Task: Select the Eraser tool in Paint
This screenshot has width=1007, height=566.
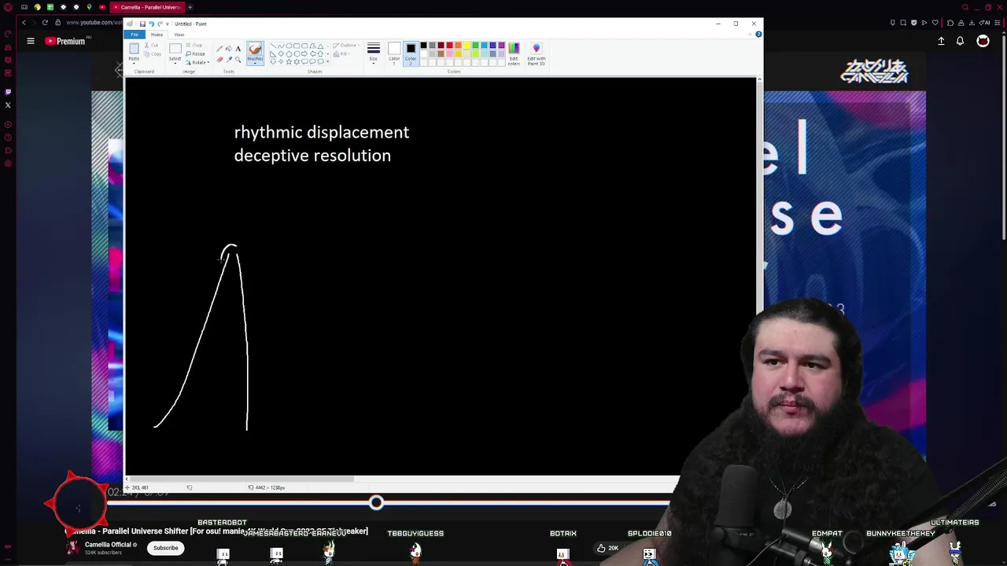Action: 219,60
